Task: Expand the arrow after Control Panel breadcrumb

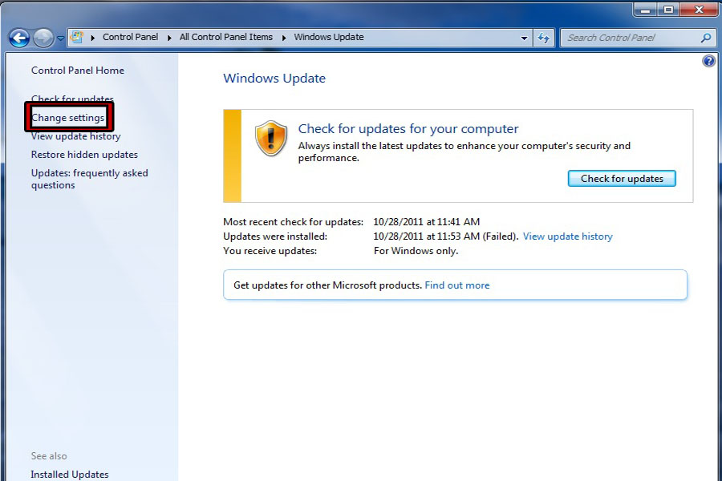Action: (x=169, y=38)
